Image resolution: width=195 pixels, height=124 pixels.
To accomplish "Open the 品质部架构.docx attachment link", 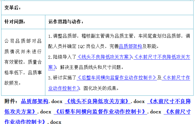I will 35,101.
